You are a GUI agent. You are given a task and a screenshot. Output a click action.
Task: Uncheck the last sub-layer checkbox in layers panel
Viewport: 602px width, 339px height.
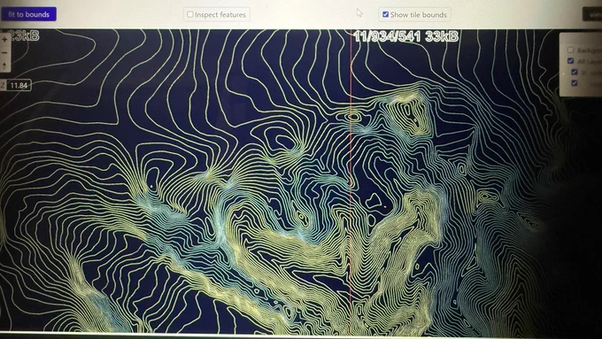click(575, 82)
